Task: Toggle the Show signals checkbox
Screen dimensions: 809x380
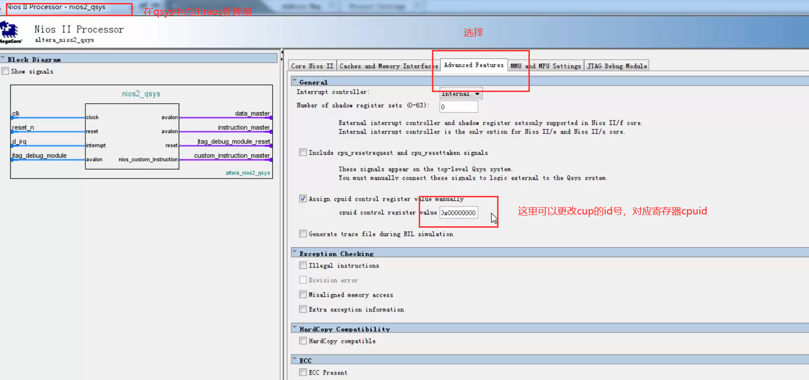Action: point(5,71)
